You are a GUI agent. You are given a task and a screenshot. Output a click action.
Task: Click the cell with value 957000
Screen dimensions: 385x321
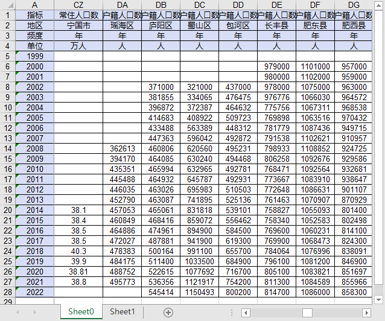tap(354, 66)
